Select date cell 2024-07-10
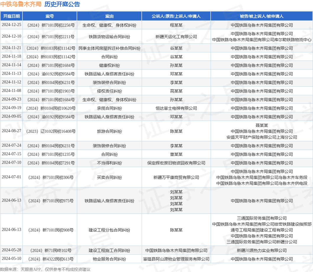This screenshot has width=313, height=272. click(11, 163)
